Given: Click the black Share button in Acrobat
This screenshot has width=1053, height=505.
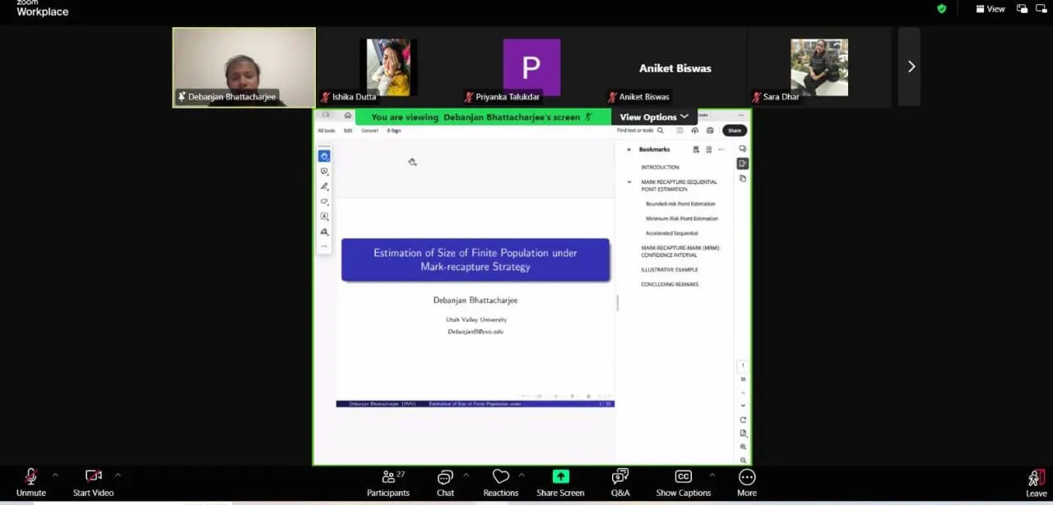Looking at the screenshot, I should [735, 131].
